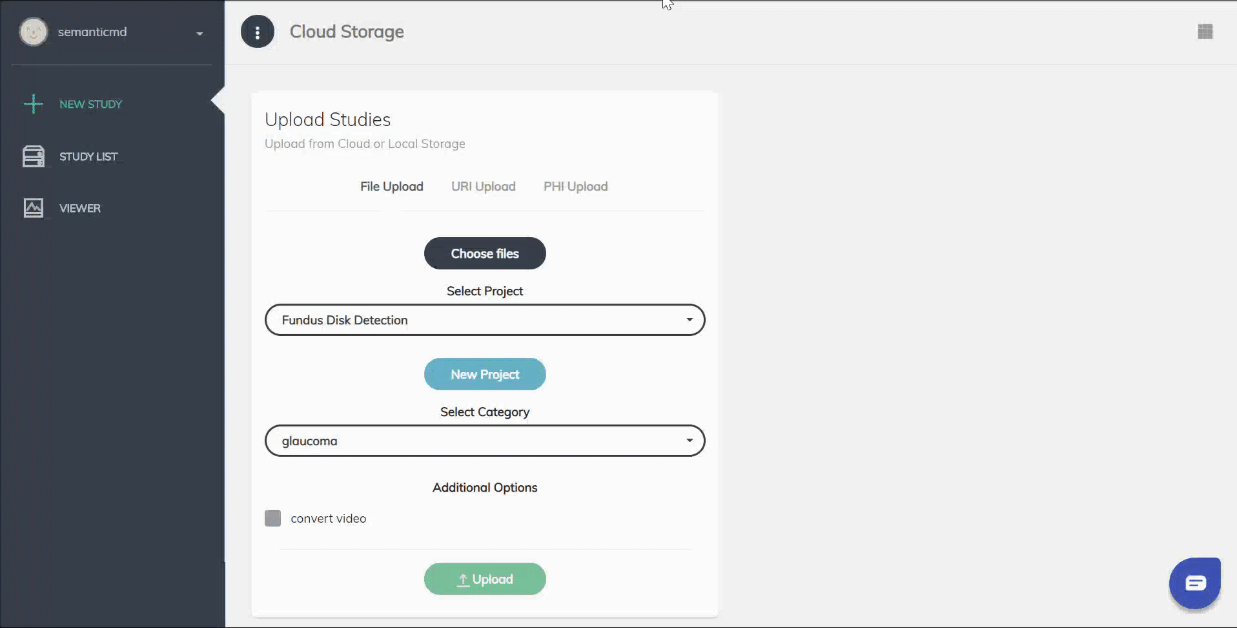Expand the semanticmd account dropdown arrow
Image resolution: width=1237 pixels, height=628 pixels.
(x=199, y=33)
